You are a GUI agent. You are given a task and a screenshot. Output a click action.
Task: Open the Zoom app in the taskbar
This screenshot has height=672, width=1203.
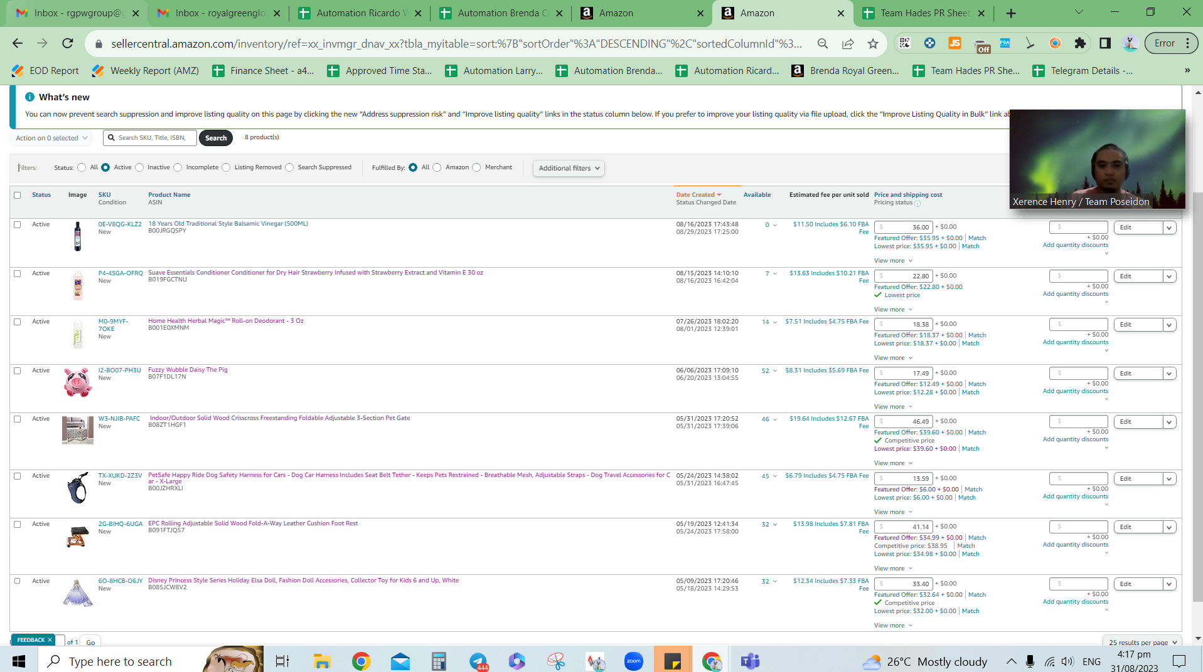(x=634, y=661)
